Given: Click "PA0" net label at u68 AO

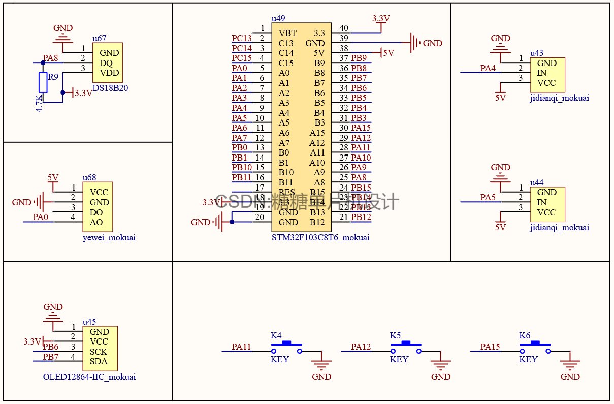Looking at the screenshot, I should point(41,217).
